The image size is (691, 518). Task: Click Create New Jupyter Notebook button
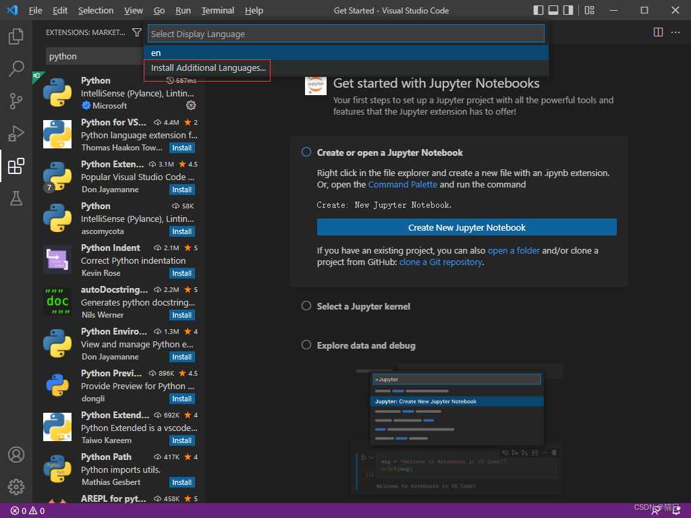pos(467,227)
